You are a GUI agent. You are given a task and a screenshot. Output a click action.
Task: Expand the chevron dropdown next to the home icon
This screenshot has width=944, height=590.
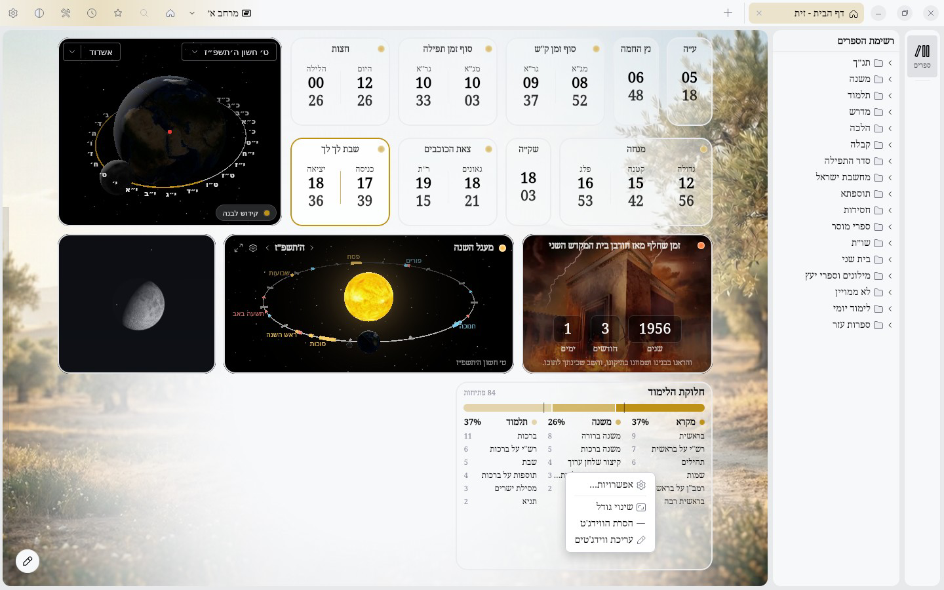coord(191,13)
